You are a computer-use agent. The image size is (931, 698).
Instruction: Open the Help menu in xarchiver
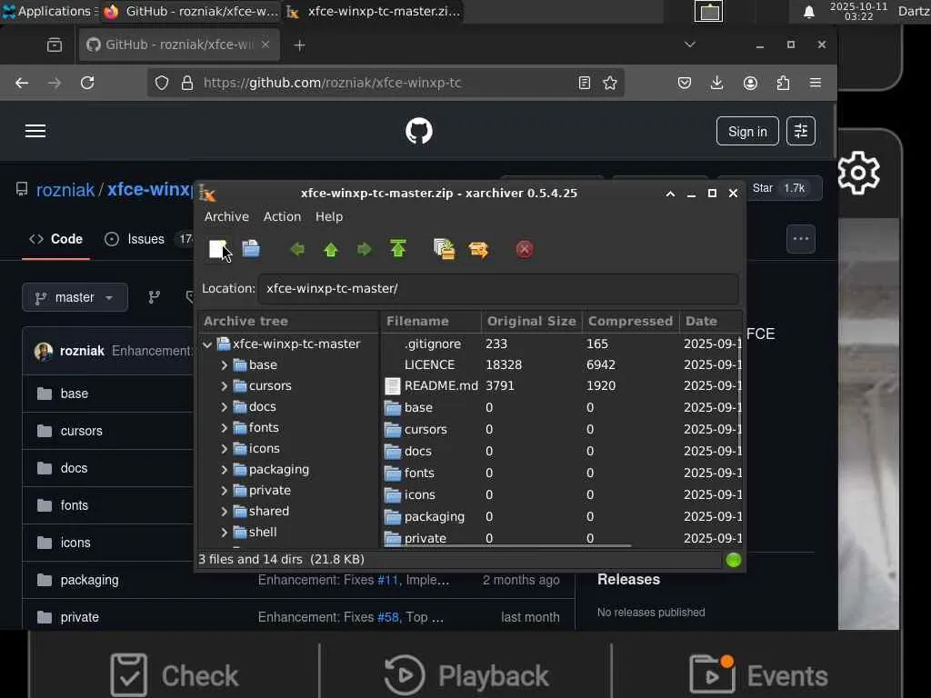329,216
